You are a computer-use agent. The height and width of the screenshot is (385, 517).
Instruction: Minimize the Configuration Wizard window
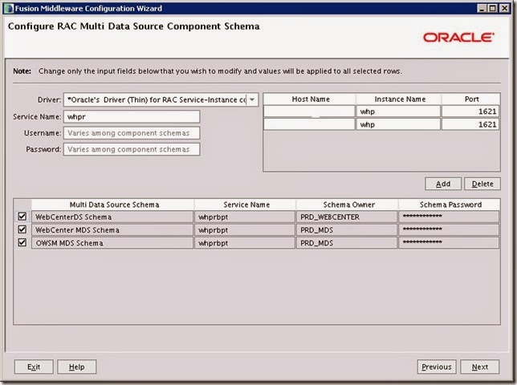[x=482, y=8]
